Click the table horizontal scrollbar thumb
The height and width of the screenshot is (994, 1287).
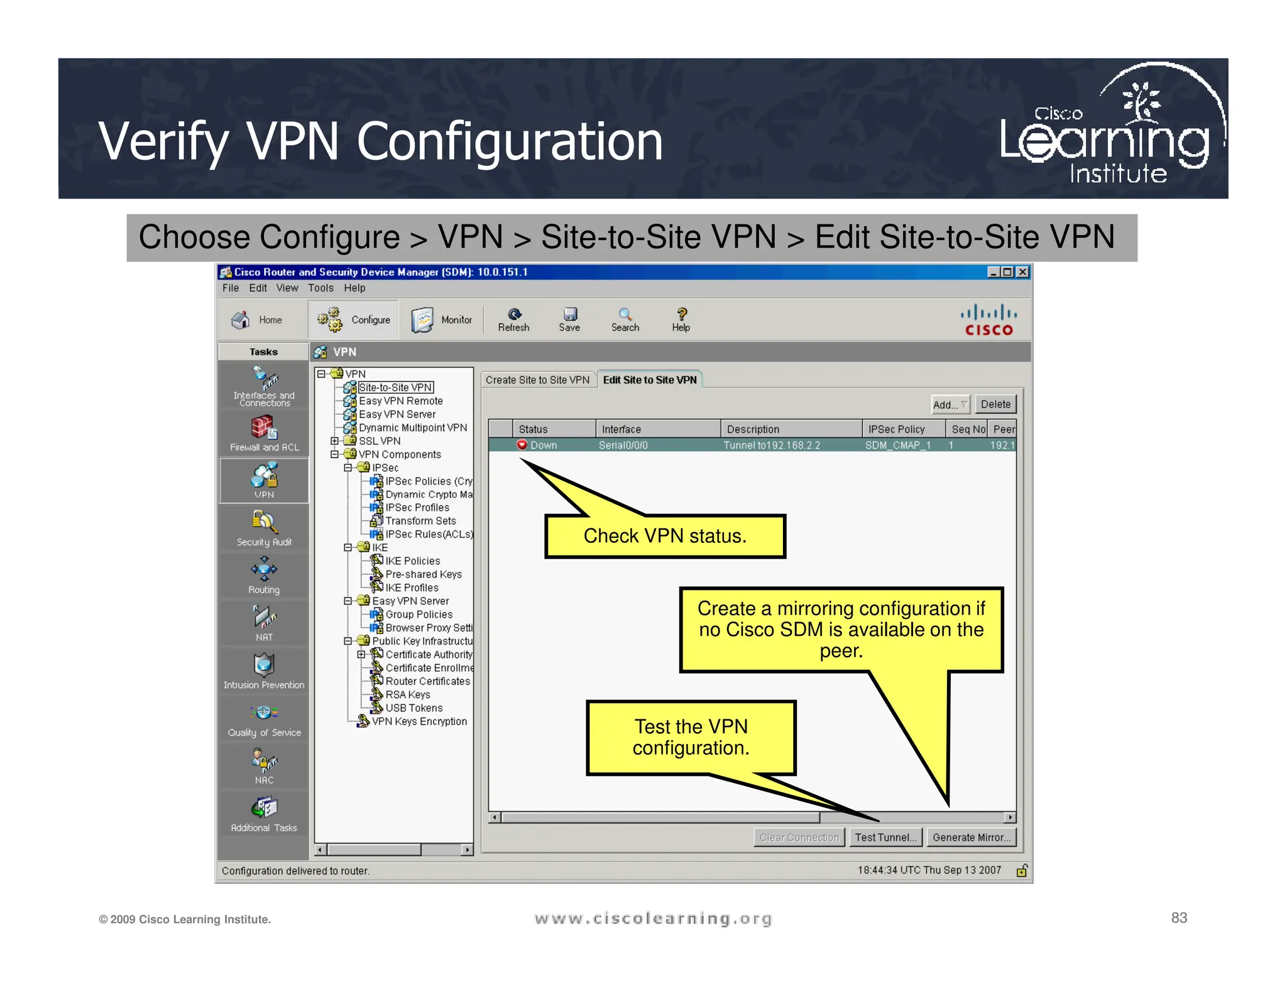pyautogui.click(x=660, y=817)
